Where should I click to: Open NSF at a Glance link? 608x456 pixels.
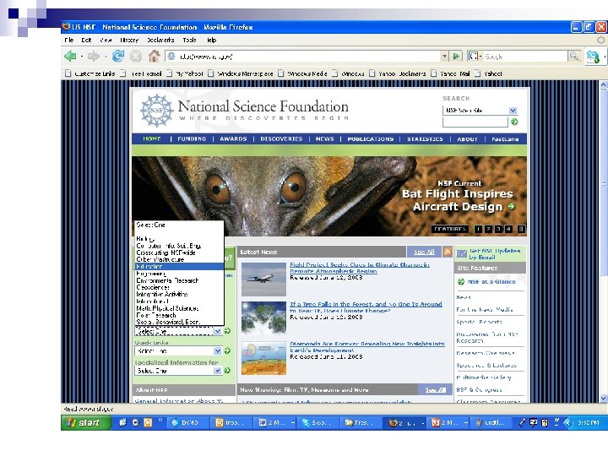pyautogui.click(x=491, y=281)
